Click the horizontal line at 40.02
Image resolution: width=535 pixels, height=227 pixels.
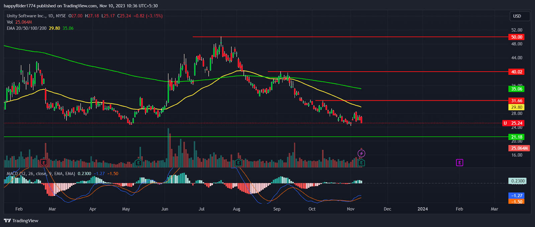388,72
